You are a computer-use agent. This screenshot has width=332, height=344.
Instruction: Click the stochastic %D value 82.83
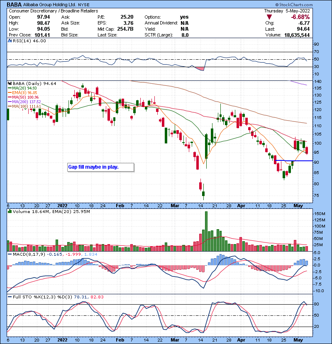[x=97, y=297]
